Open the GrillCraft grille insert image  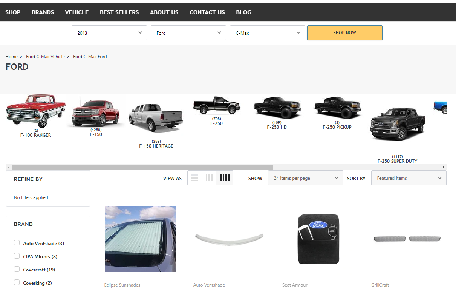(407, 239)
